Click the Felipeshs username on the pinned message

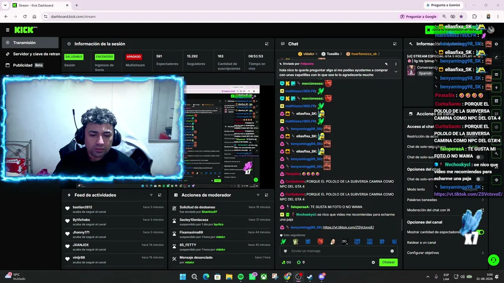[x=307, y=64]
